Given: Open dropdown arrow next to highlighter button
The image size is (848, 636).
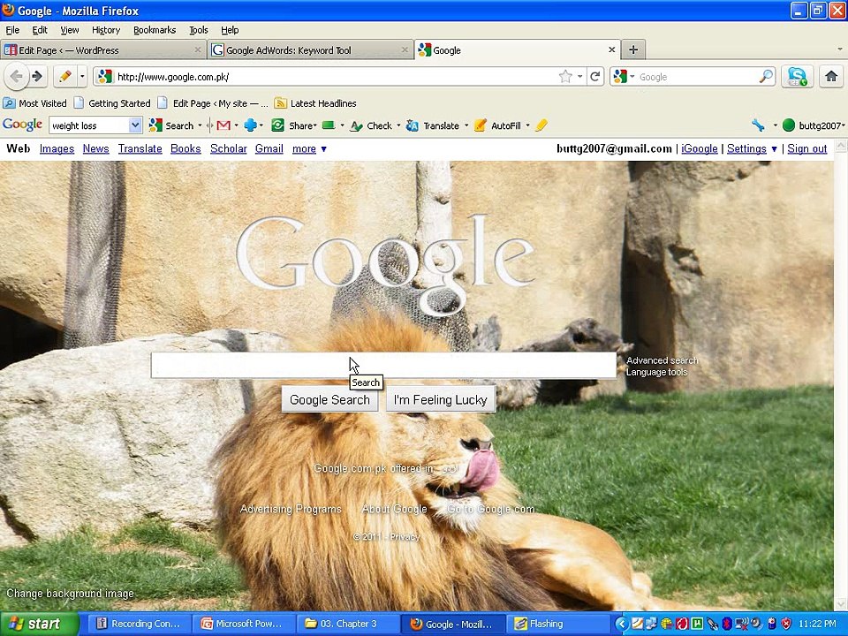Looking at the screenshot, I should [82, 77].
